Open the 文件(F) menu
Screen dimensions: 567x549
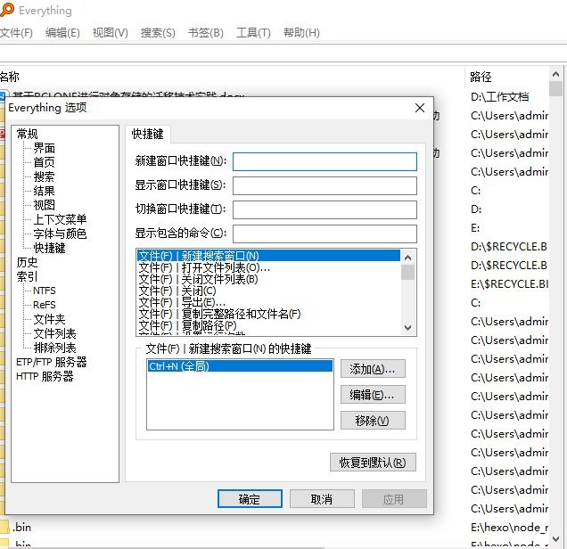click(16, 33)
